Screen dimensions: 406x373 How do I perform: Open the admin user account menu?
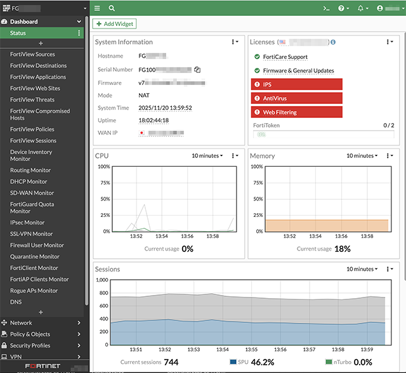pos(386,8)
